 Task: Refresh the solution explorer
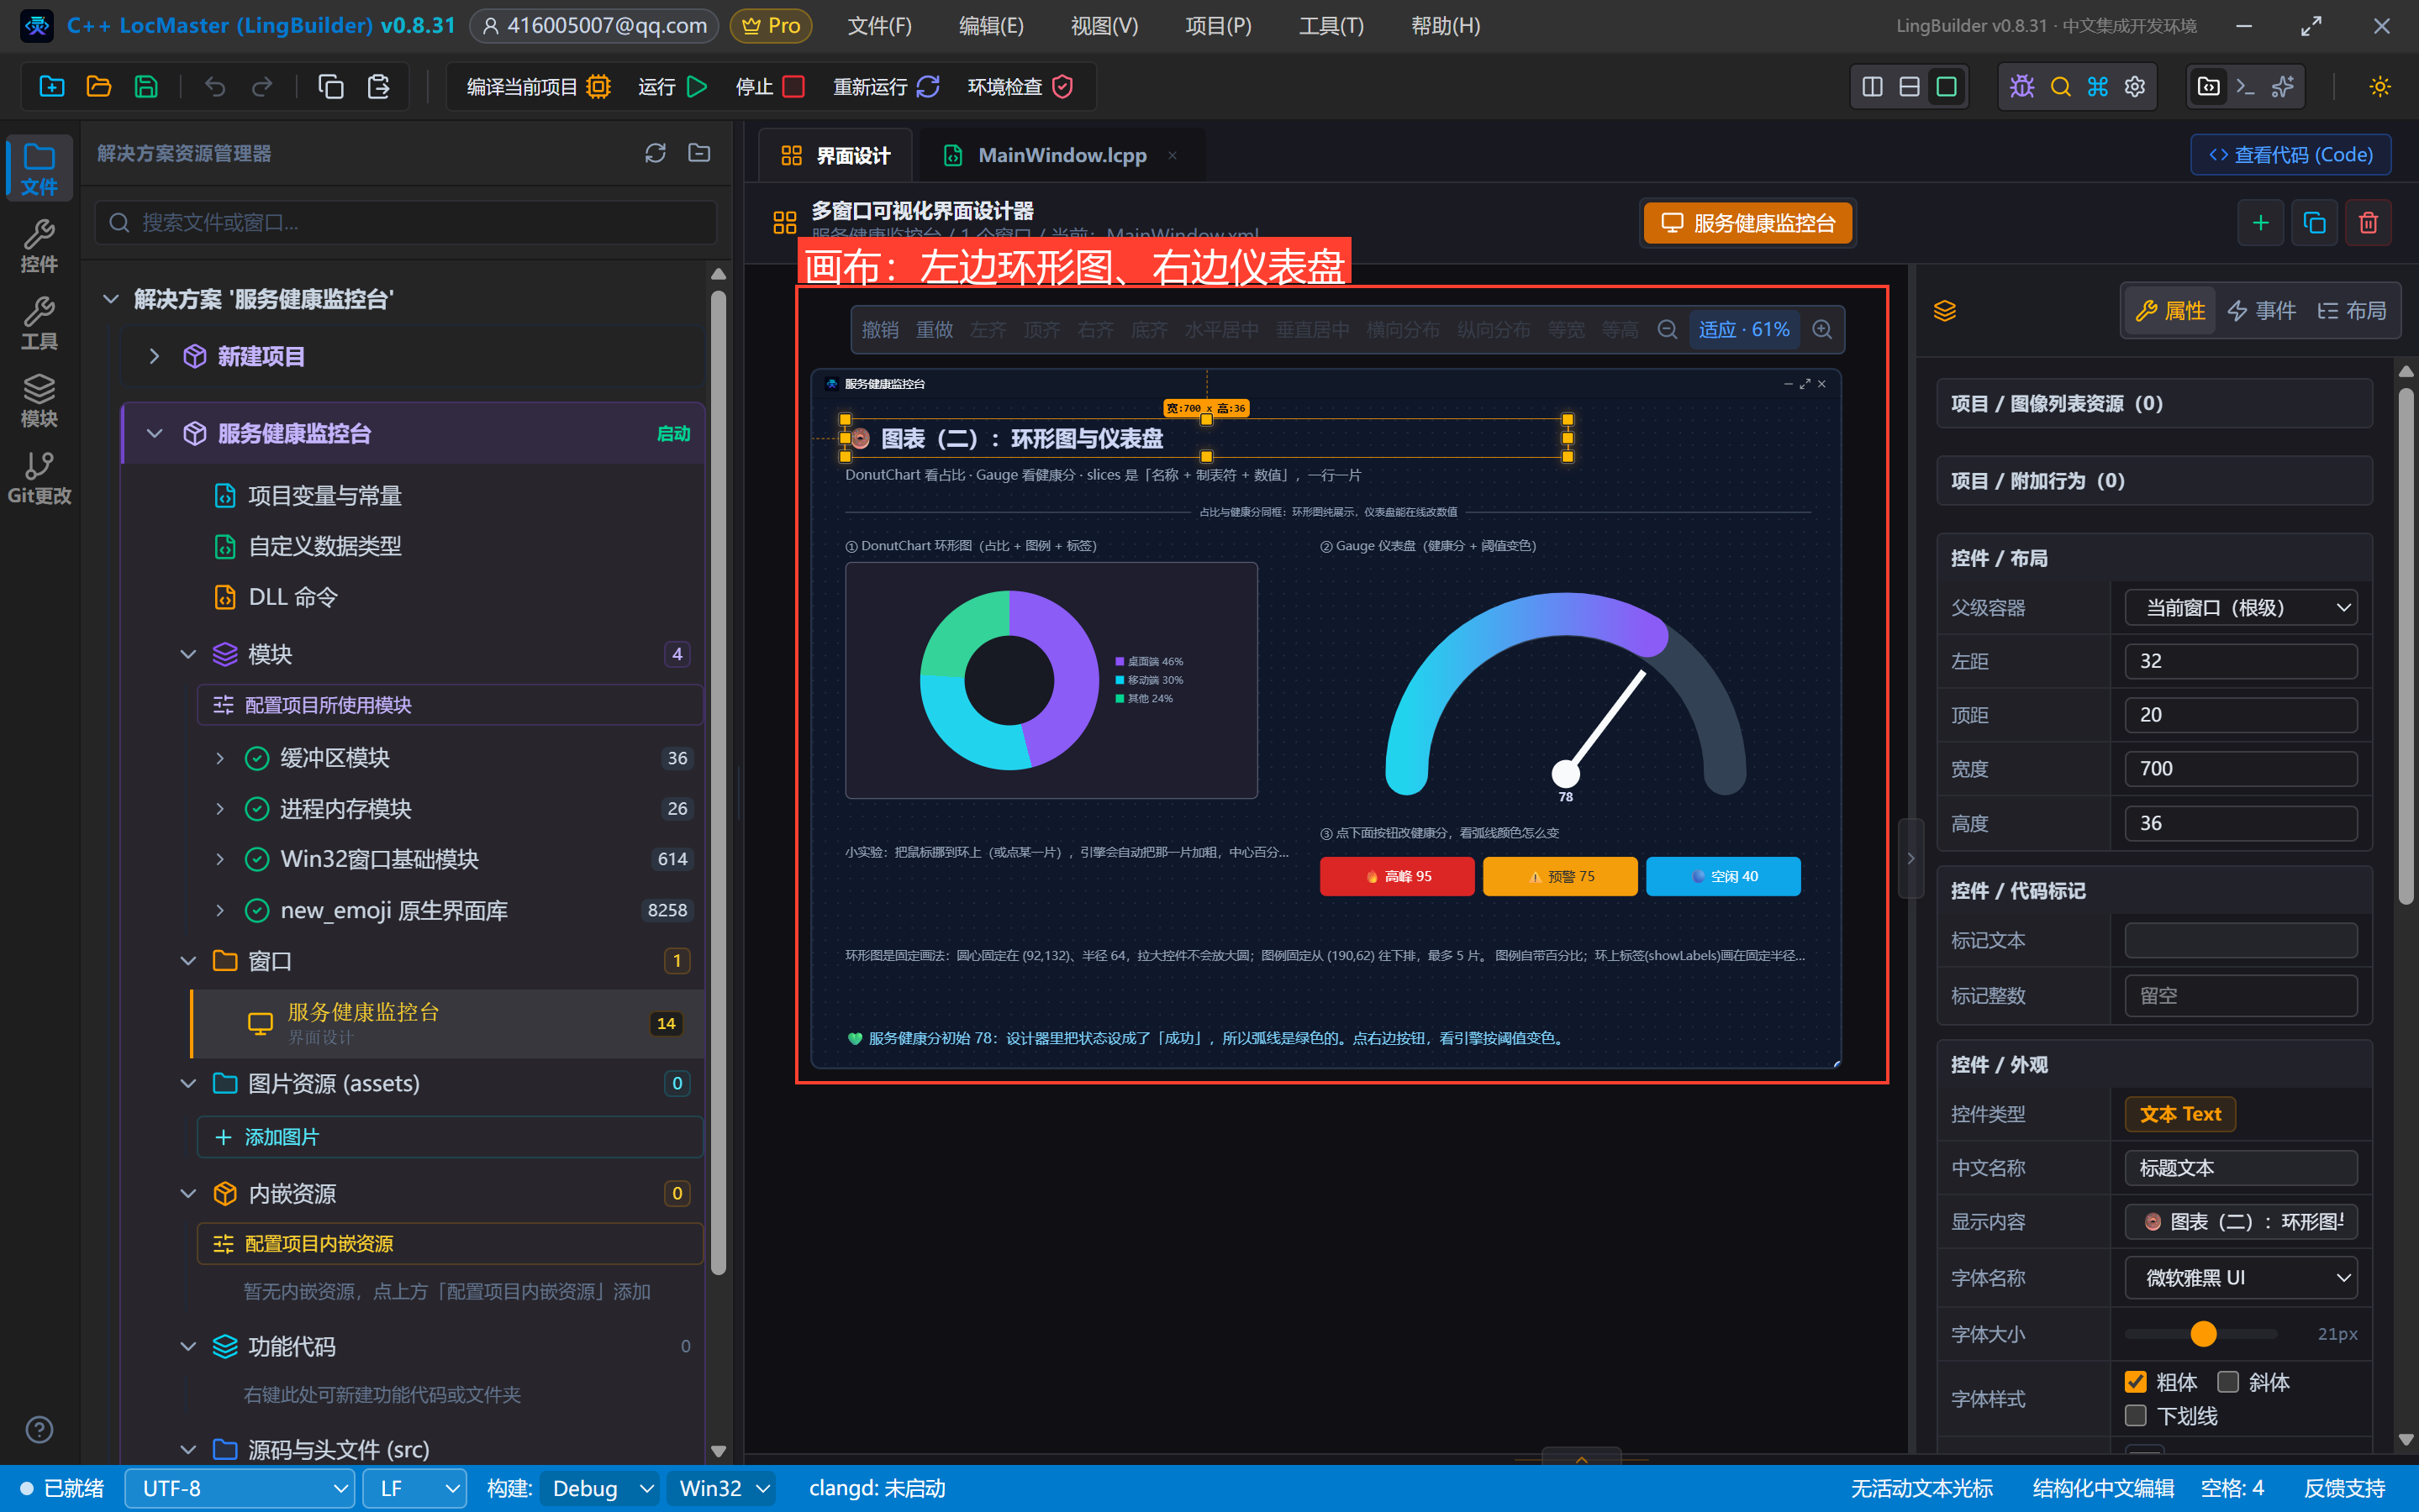pos(656,153)
